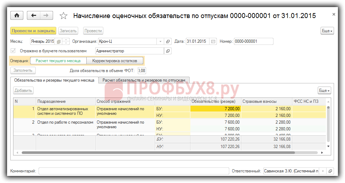The height and width of the screenshot is (183, 345).
Task: Focus the Дата field 31.01.2015
Action: pyautogui.click(x=198, y=41)
